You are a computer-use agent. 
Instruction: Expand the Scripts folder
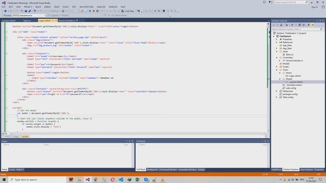(x=277, y=67)
